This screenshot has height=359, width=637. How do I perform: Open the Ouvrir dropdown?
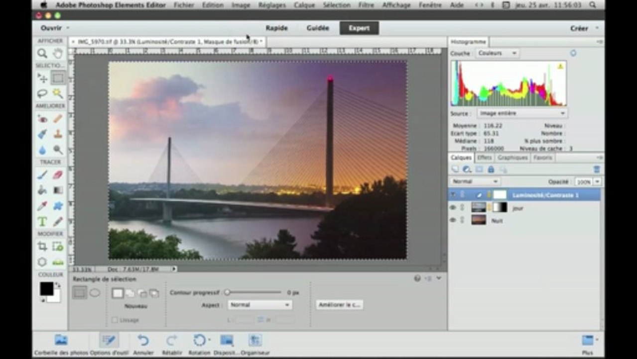[55, 28]
